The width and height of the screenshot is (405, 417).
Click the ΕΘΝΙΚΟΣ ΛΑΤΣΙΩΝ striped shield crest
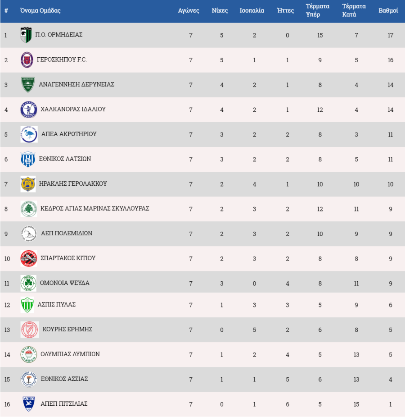point(28,159)
